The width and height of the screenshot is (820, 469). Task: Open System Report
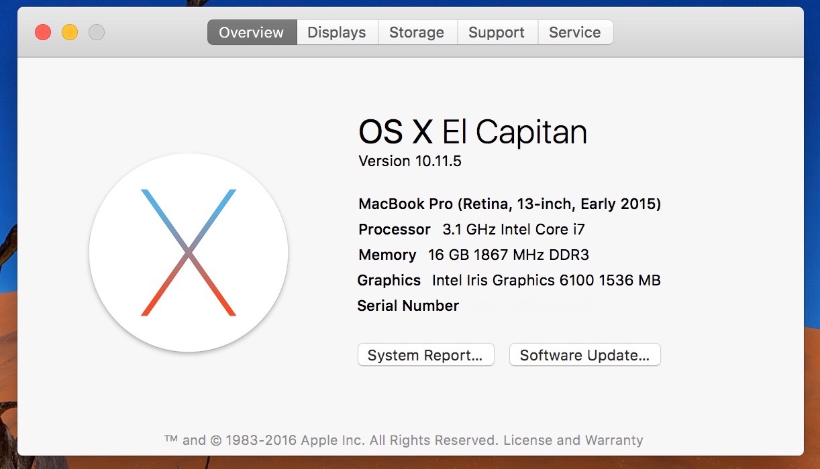tap(425, 355)
